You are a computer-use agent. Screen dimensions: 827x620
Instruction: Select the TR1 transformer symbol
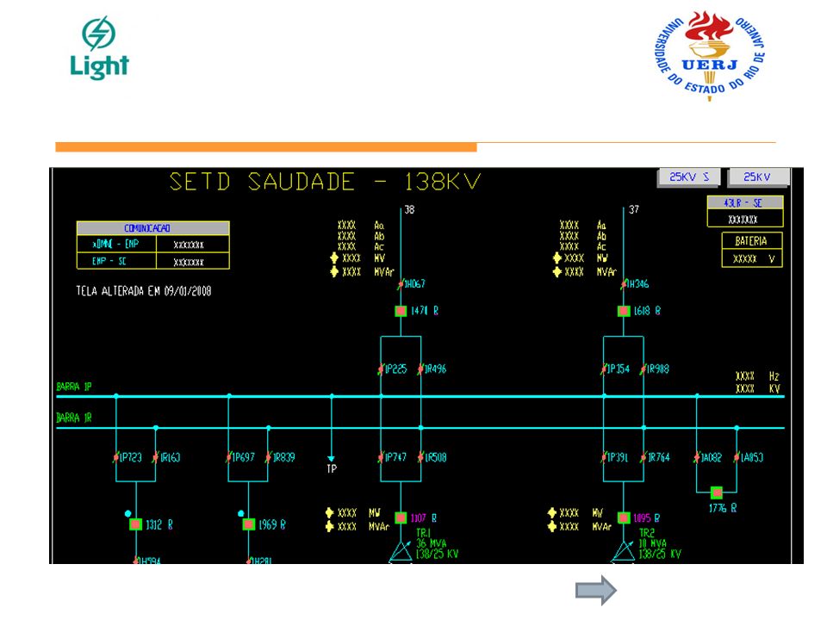tap(401, 551)
